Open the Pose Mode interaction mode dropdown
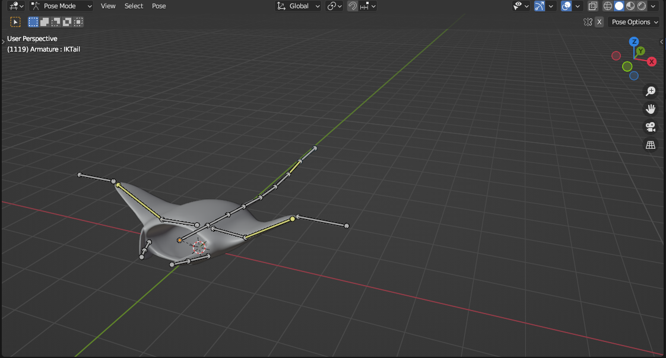 pos(61,6)
